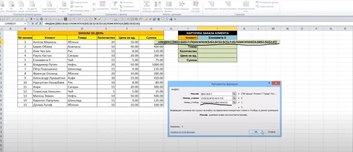This screenshot has width=353, height=152.
Task: Click the cell containing Франсуа Олланд
Action: point(50,73)
